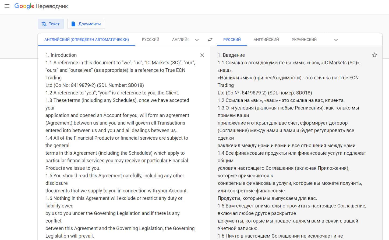Save translation with the star icon

374,55
